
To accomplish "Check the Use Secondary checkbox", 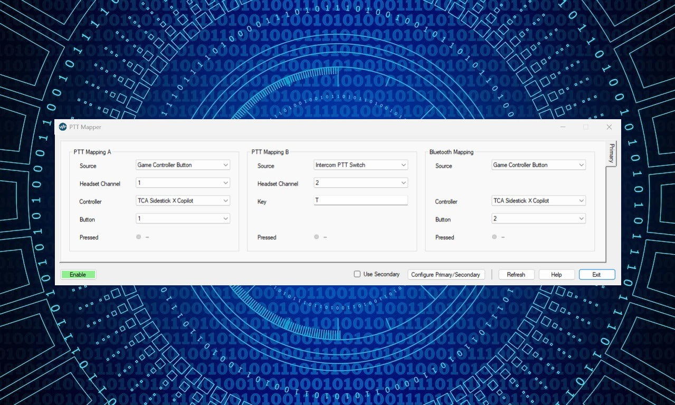I will (357, 274).
